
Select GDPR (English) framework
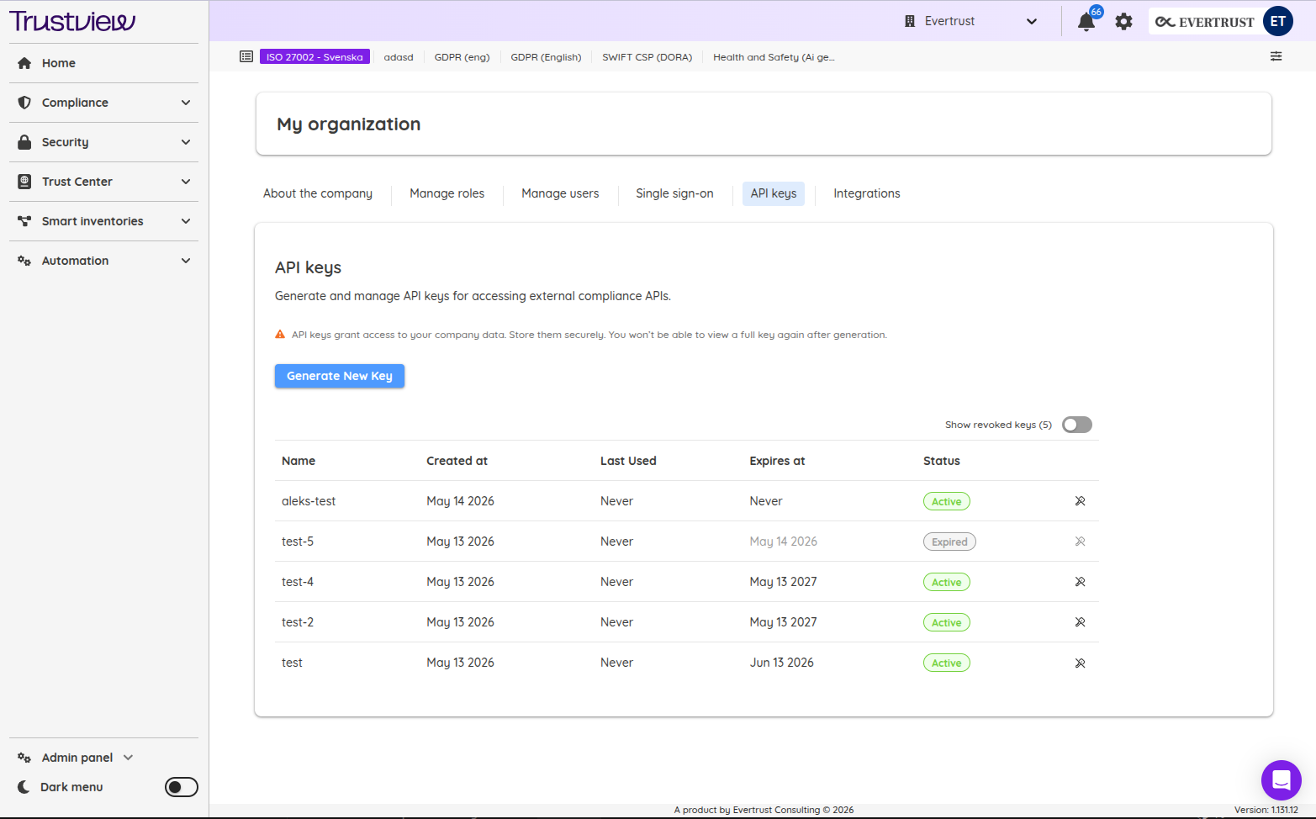tap(546, 57)
